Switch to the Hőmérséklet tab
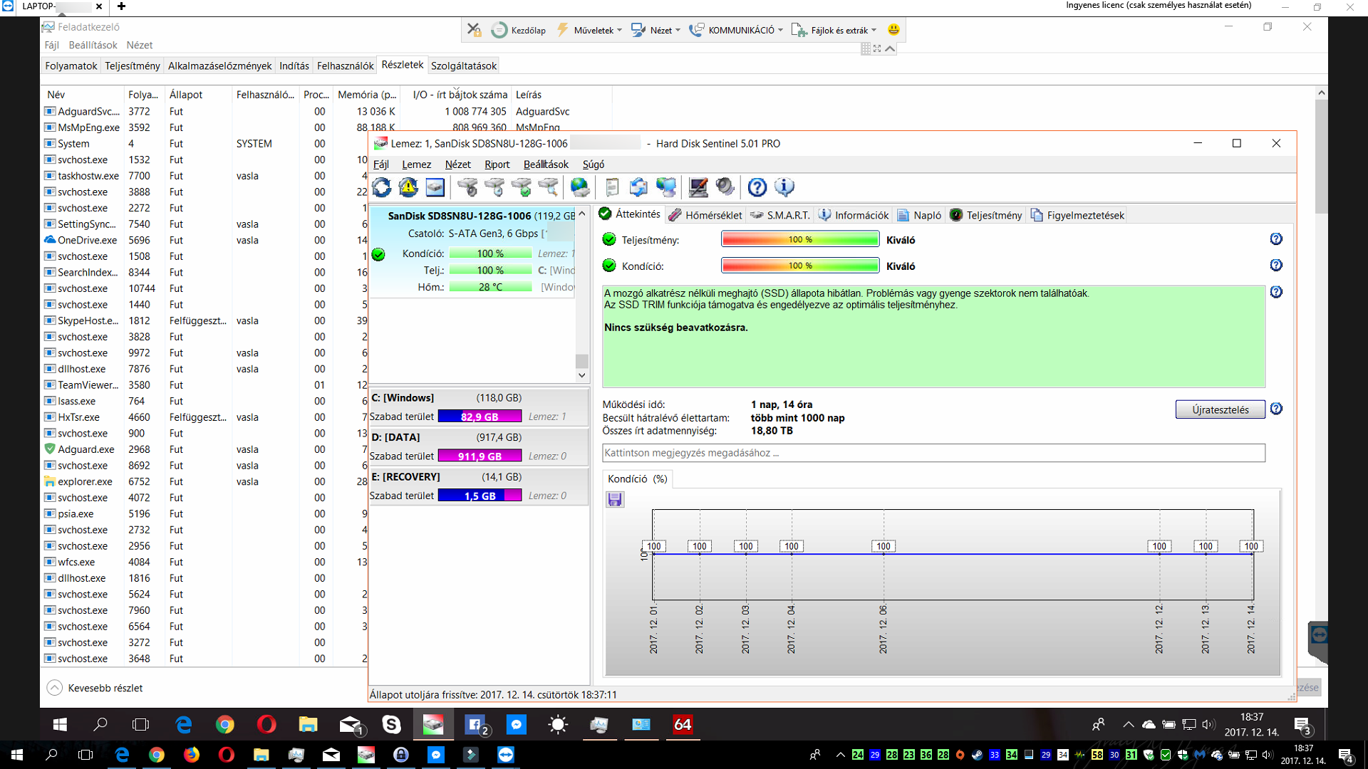The width and height of the screenshot is (1368, 769). point(705,215)
